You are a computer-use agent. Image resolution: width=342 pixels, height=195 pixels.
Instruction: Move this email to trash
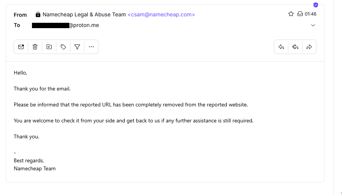pyautogui.click(x=35, y=47)
